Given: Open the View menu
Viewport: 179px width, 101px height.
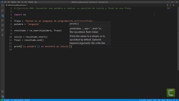Looking at the screenshot, I should (19, 2).
